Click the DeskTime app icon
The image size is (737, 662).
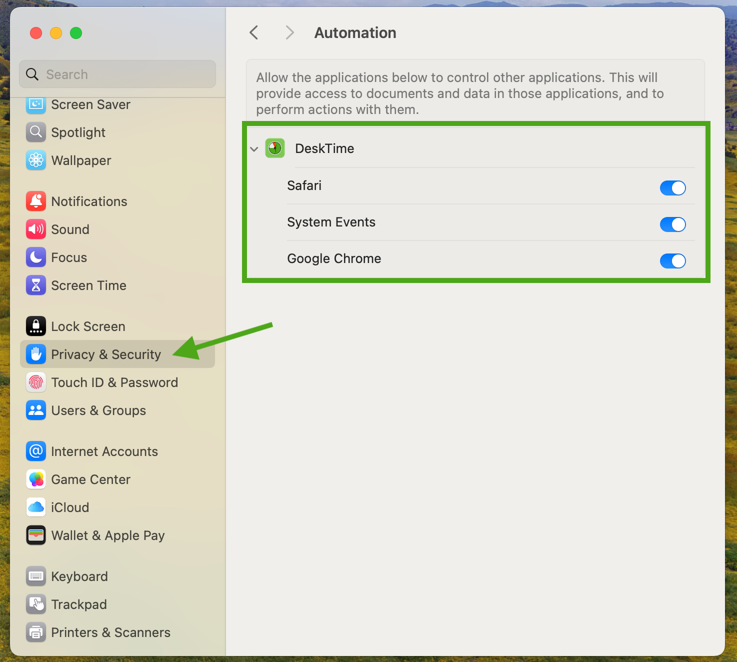[x=274, y=148]
